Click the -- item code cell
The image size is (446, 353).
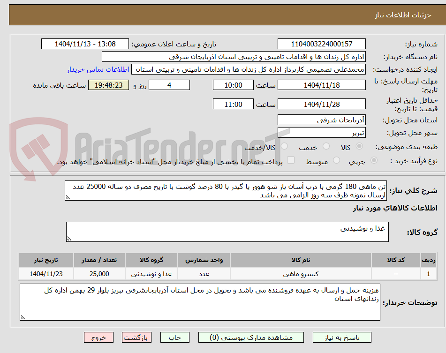point(396,274)
